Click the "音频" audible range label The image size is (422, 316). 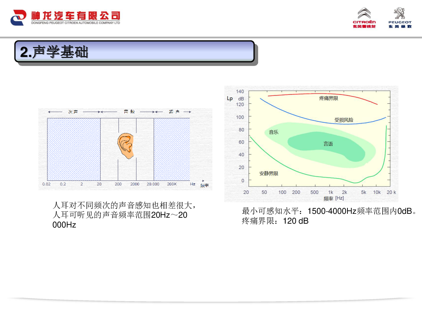pyautogui.click(x=129, y=112)
